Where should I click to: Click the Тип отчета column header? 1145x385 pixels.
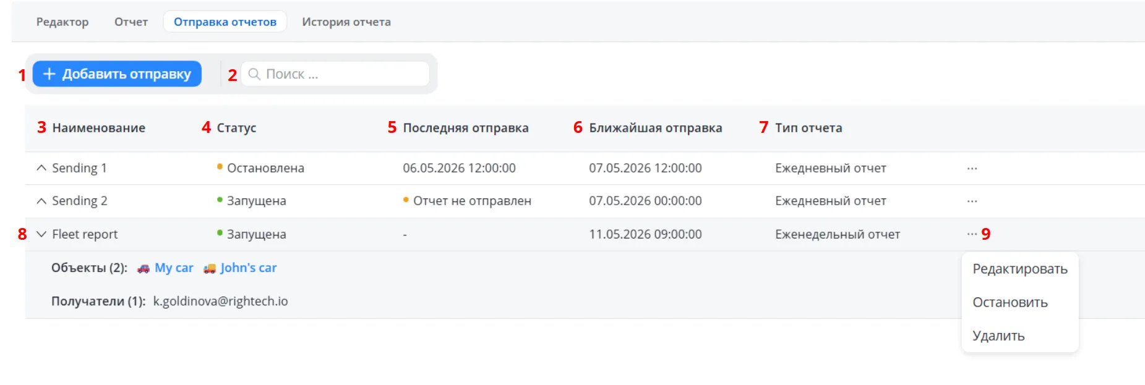click(x=808, y=128)
